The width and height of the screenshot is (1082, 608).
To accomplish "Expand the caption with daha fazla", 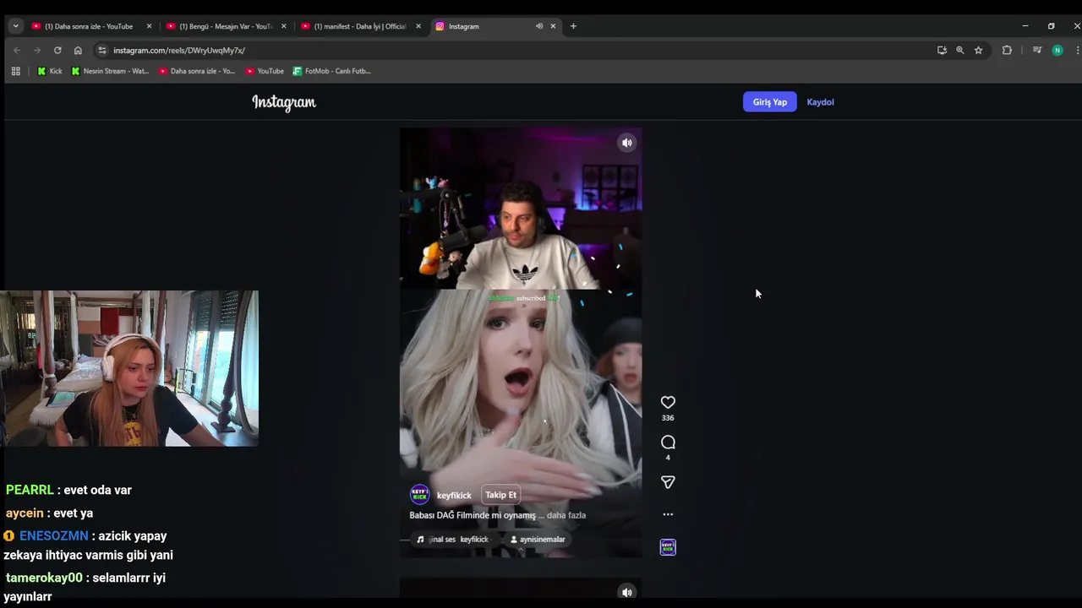I will [x=566, y=515].
